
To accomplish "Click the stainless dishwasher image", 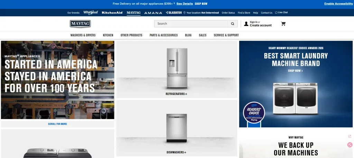I will pyautogui.click(x=177, y=128).
